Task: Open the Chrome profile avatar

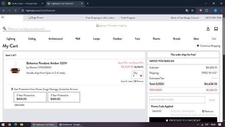Action: [215, 11]
